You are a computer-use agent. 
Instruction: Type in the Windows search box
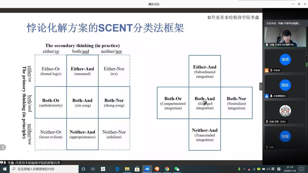[x=45, y=169]
